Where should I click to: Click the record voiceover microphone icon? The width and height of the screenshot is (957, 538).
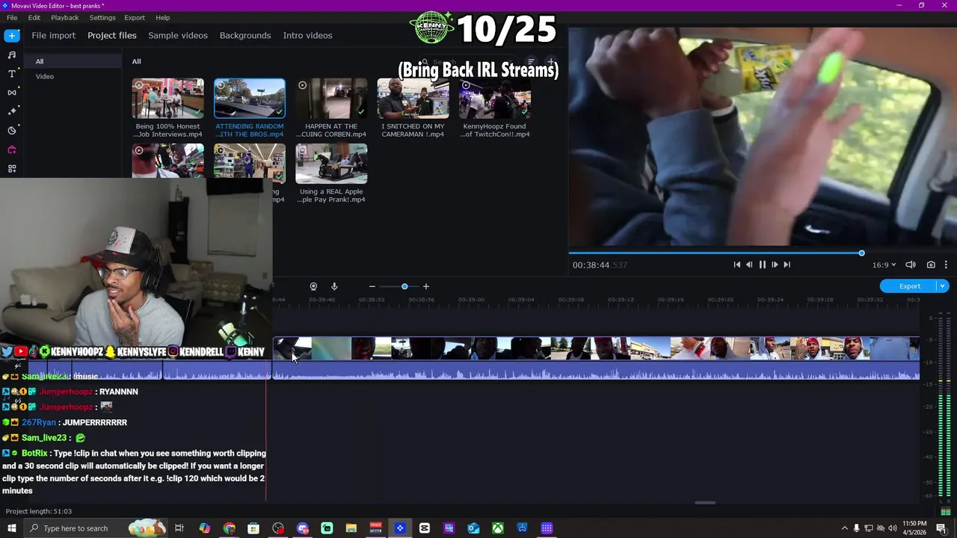[334, 286]
